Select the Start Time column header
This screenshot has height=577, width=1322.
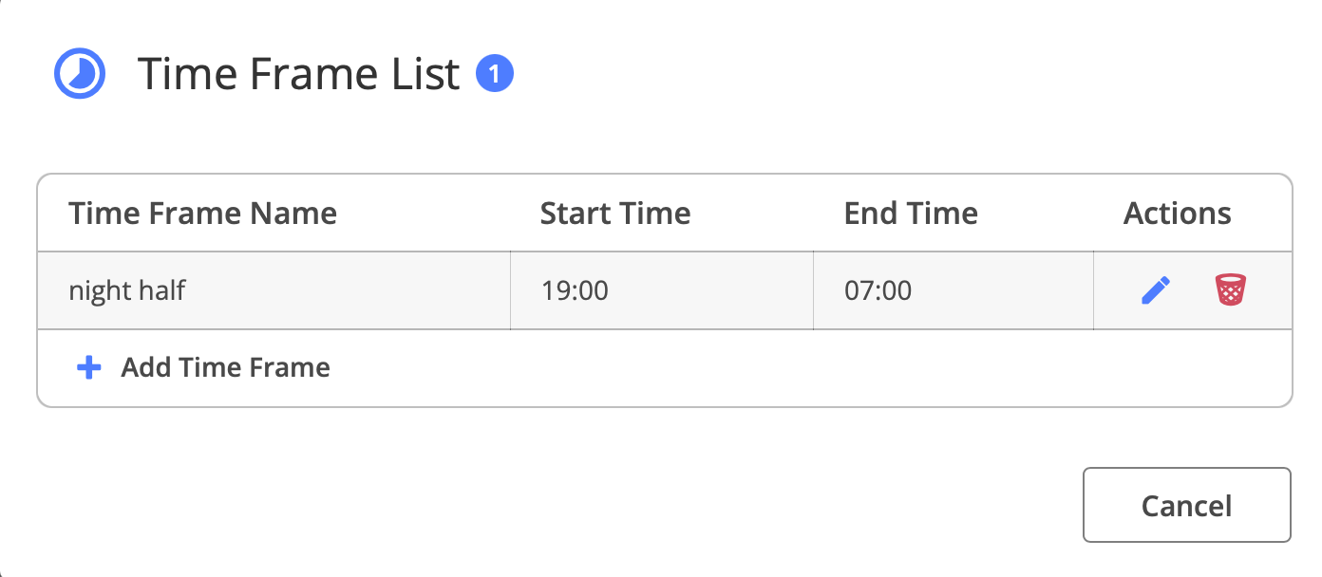(615, 213)
